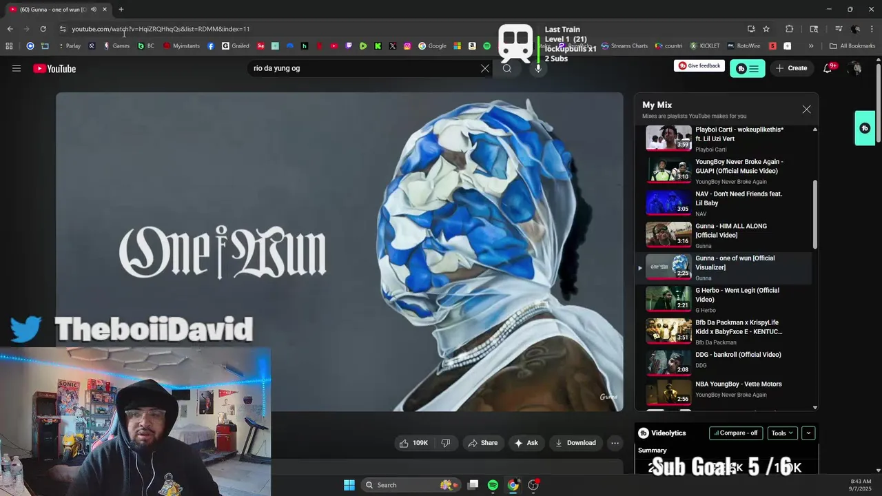Open more actions three-dot menu under video
Screen dimensions: 882x496
615,443
